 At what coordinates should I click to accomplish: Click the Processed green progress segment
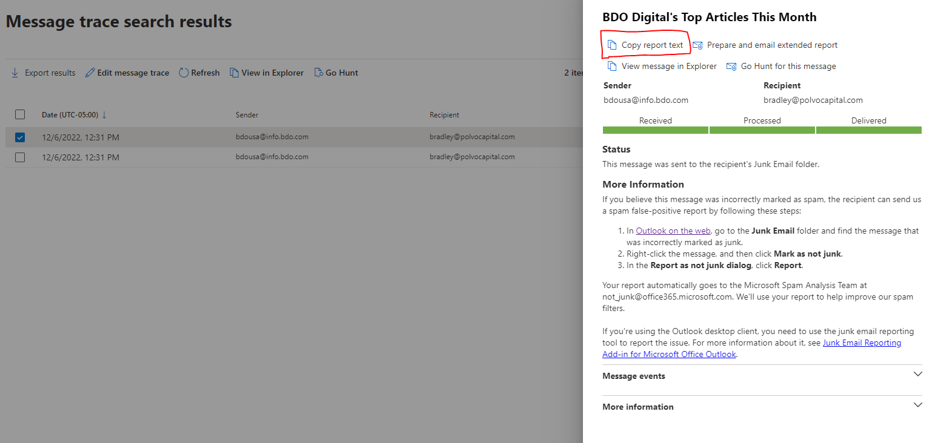point(762,130)
